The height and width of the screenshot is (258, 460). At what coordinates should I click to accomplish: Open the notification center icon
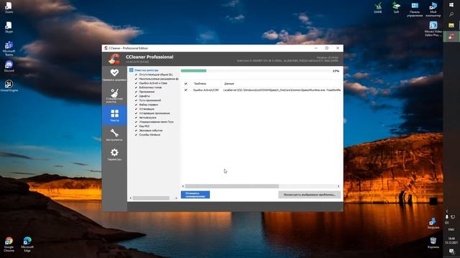coord(451,252)
